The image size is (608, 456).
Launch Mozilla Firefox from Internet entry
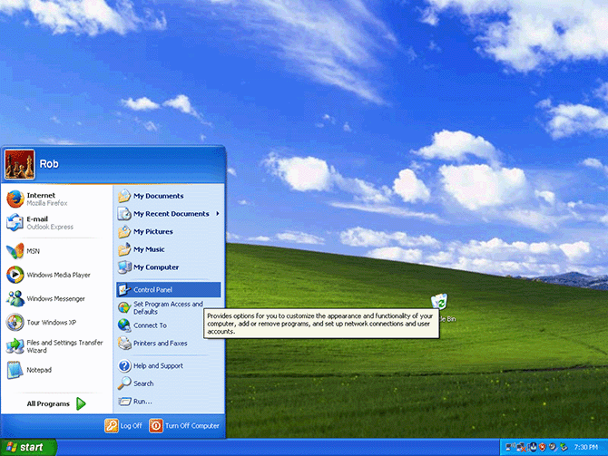pyautogui.click(x=56, y=199)
